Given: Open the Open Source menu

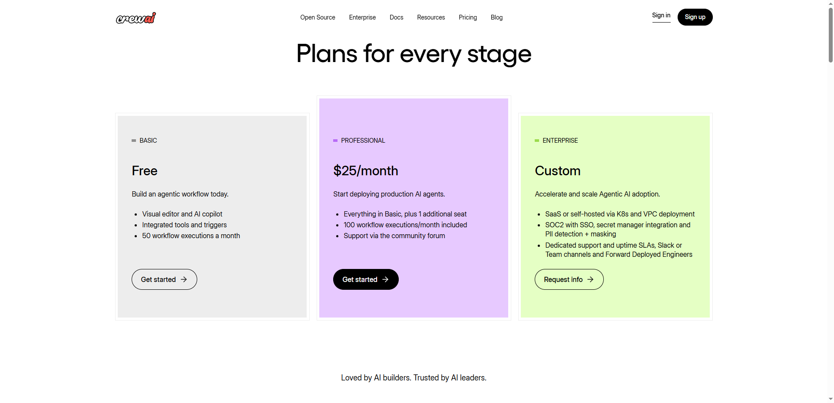Looking at the screenshot, I should (318, 17).
